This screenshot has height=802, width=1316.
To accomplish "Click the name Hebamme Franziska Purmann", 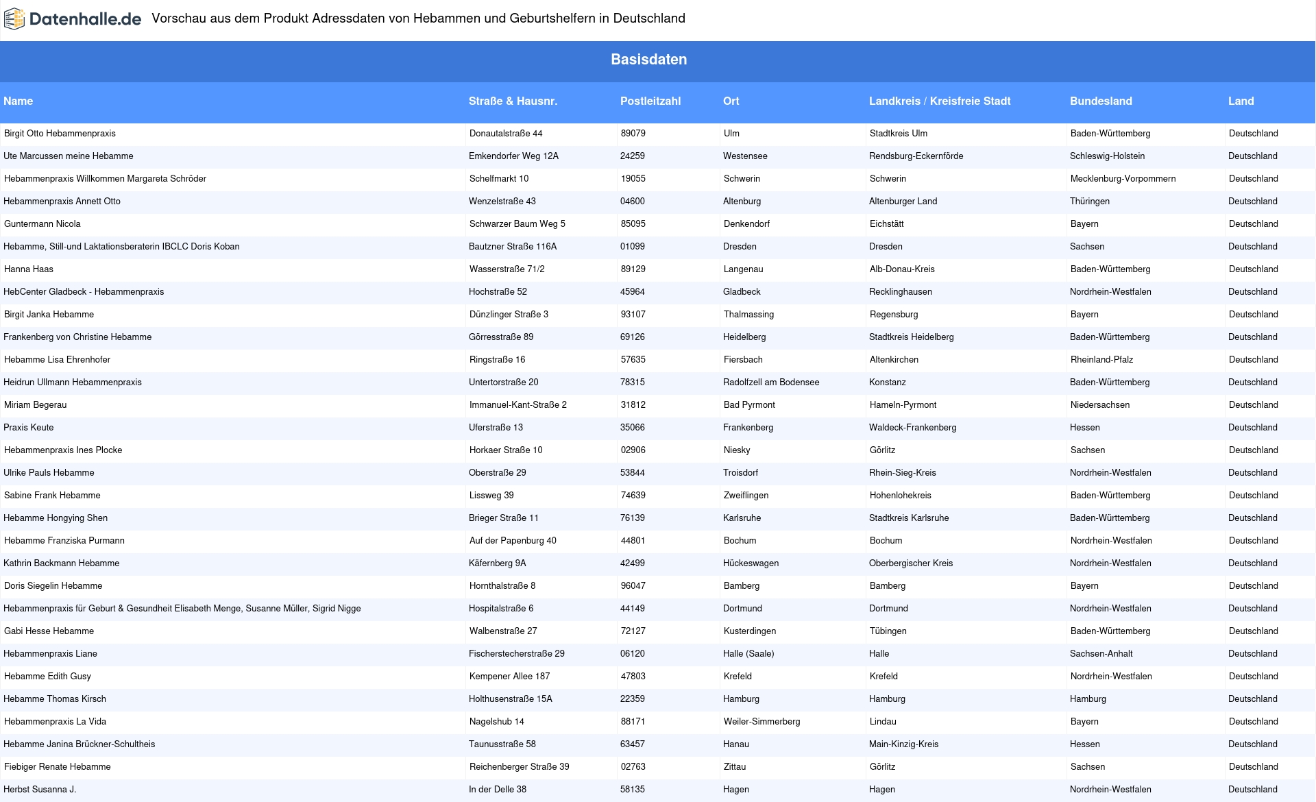I will pos(64,541).
